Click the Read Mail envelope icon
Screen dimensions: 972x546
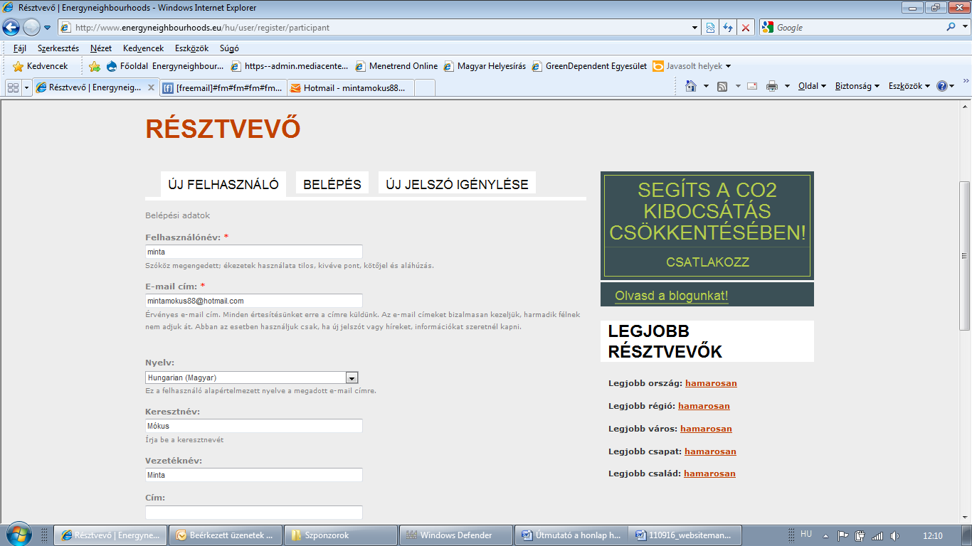tap(752, 86)
